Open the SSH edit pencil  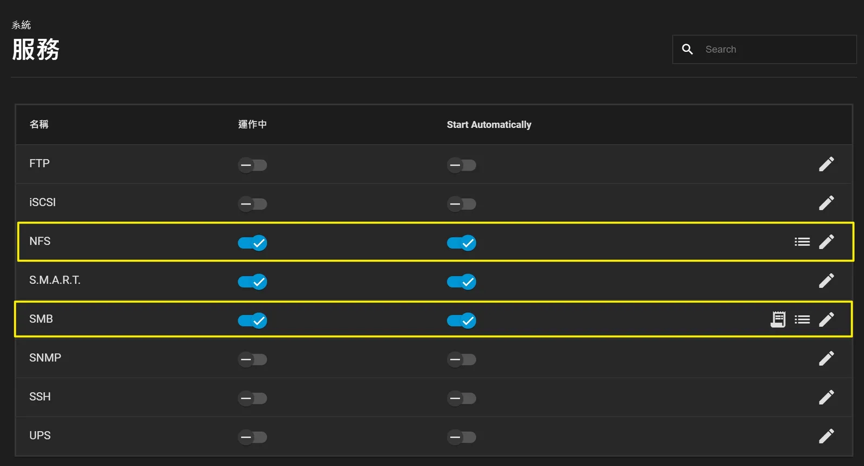pyautogui.click(x=826, y=397)
